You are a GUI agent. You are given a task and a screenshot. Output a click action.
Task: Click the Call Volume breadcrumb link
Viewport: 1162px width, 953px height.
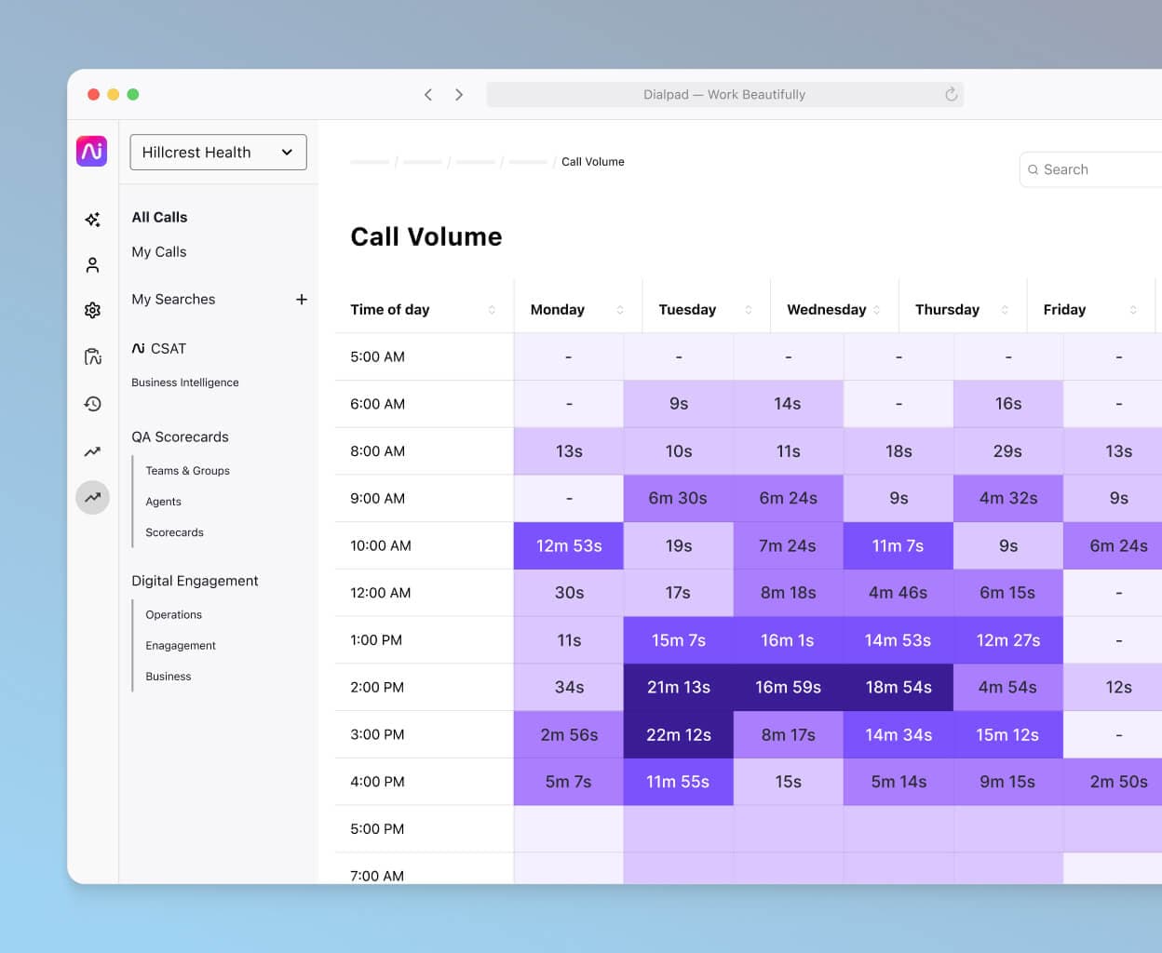[x=592, y=161]
